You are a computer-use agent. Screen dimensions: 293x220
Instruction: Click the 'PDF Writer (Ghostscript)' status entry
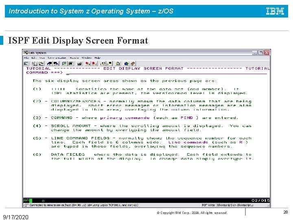coord(227,205)
